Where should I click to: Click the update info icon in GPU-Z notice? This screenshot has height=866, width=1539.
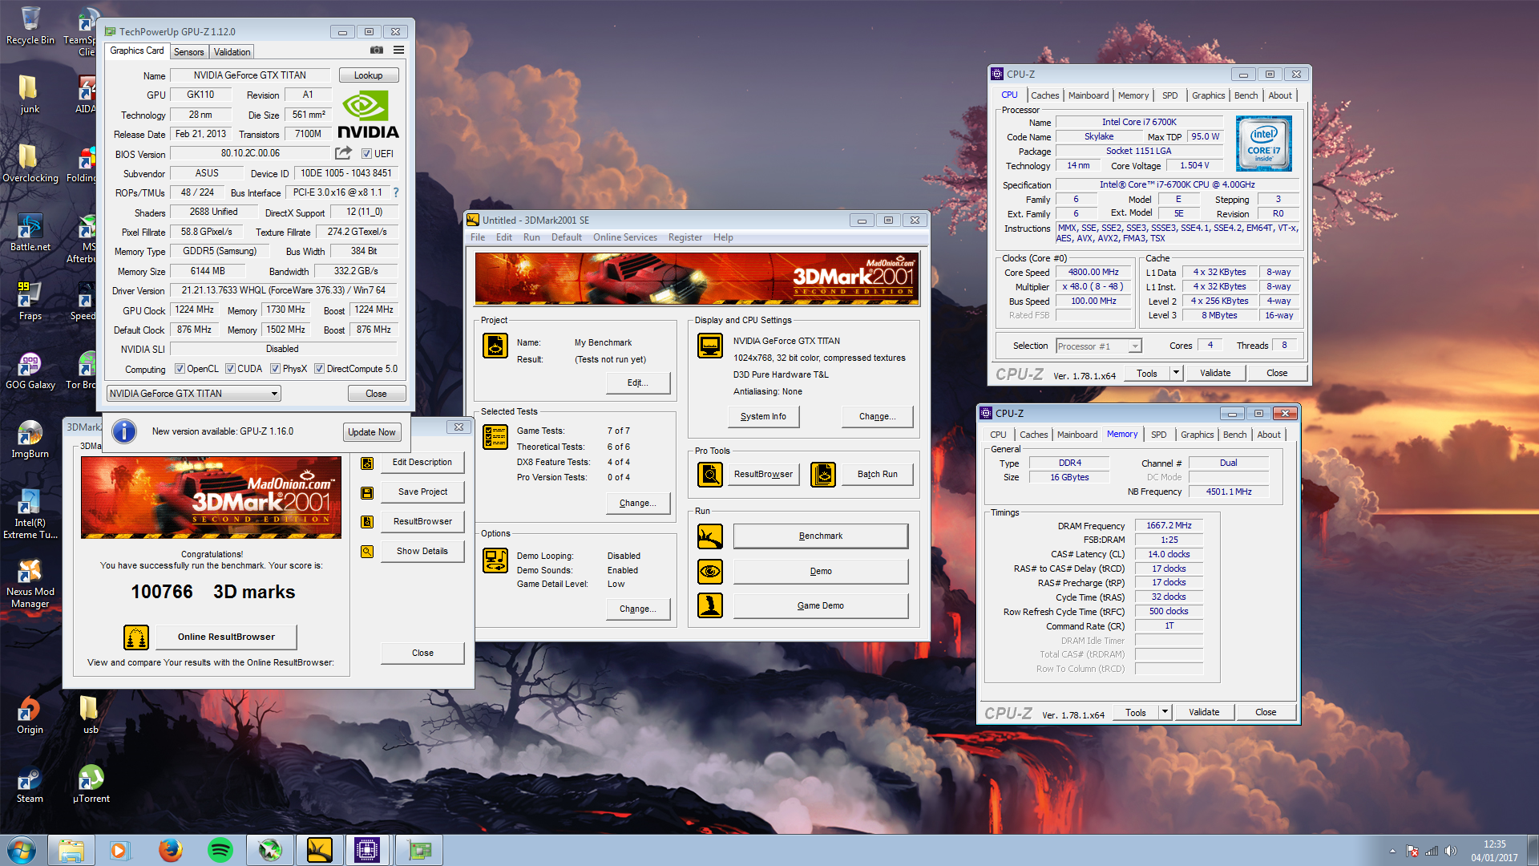coord(124,431)
